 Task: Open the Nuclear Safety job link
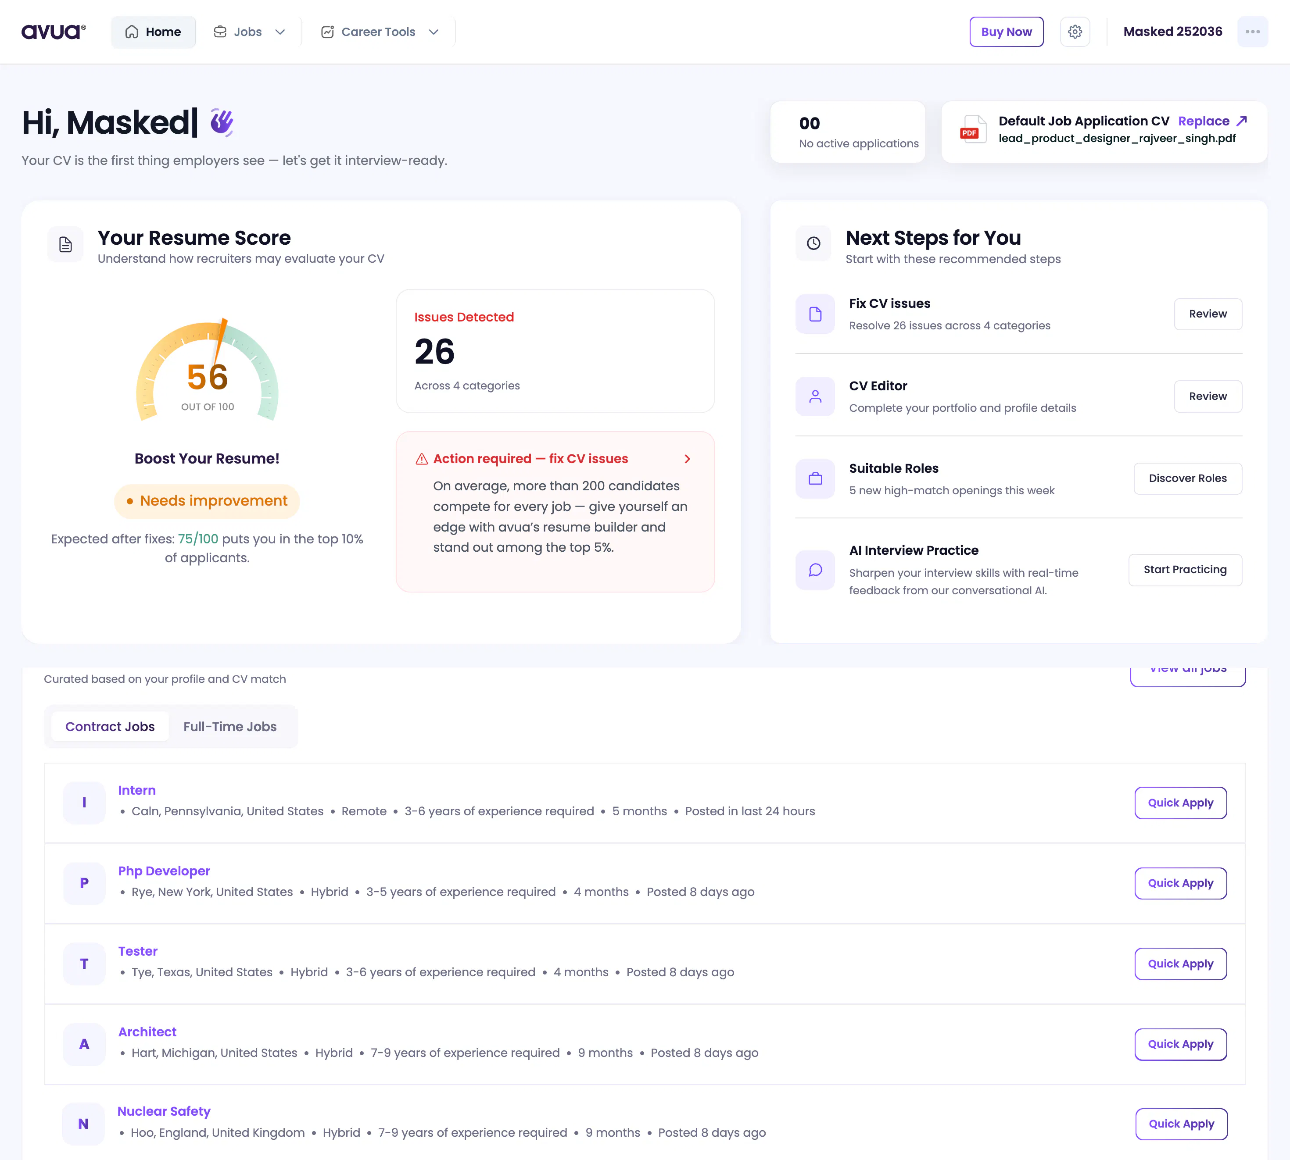click(x=164, y=1112)
